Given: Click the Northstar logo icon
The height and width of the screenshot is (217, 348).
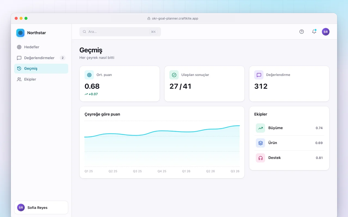Looking at the screenshot, I should click(20, 33).
